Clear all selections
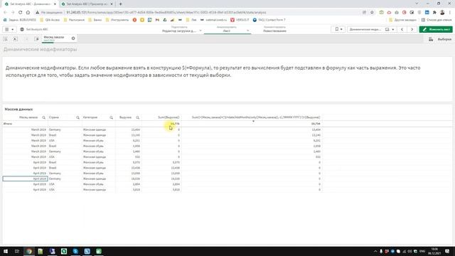 (x=36, y=38)
